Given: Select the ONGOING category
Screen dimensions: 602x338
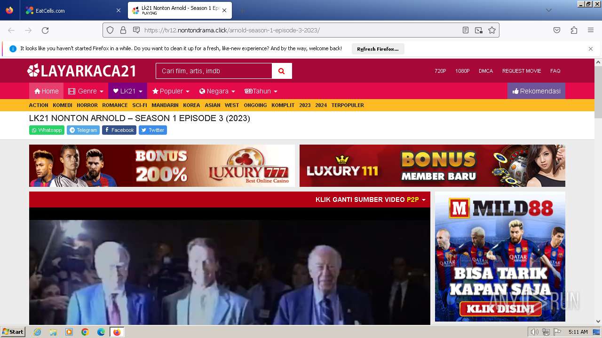Looking at the screenshot, I should 255,105.
